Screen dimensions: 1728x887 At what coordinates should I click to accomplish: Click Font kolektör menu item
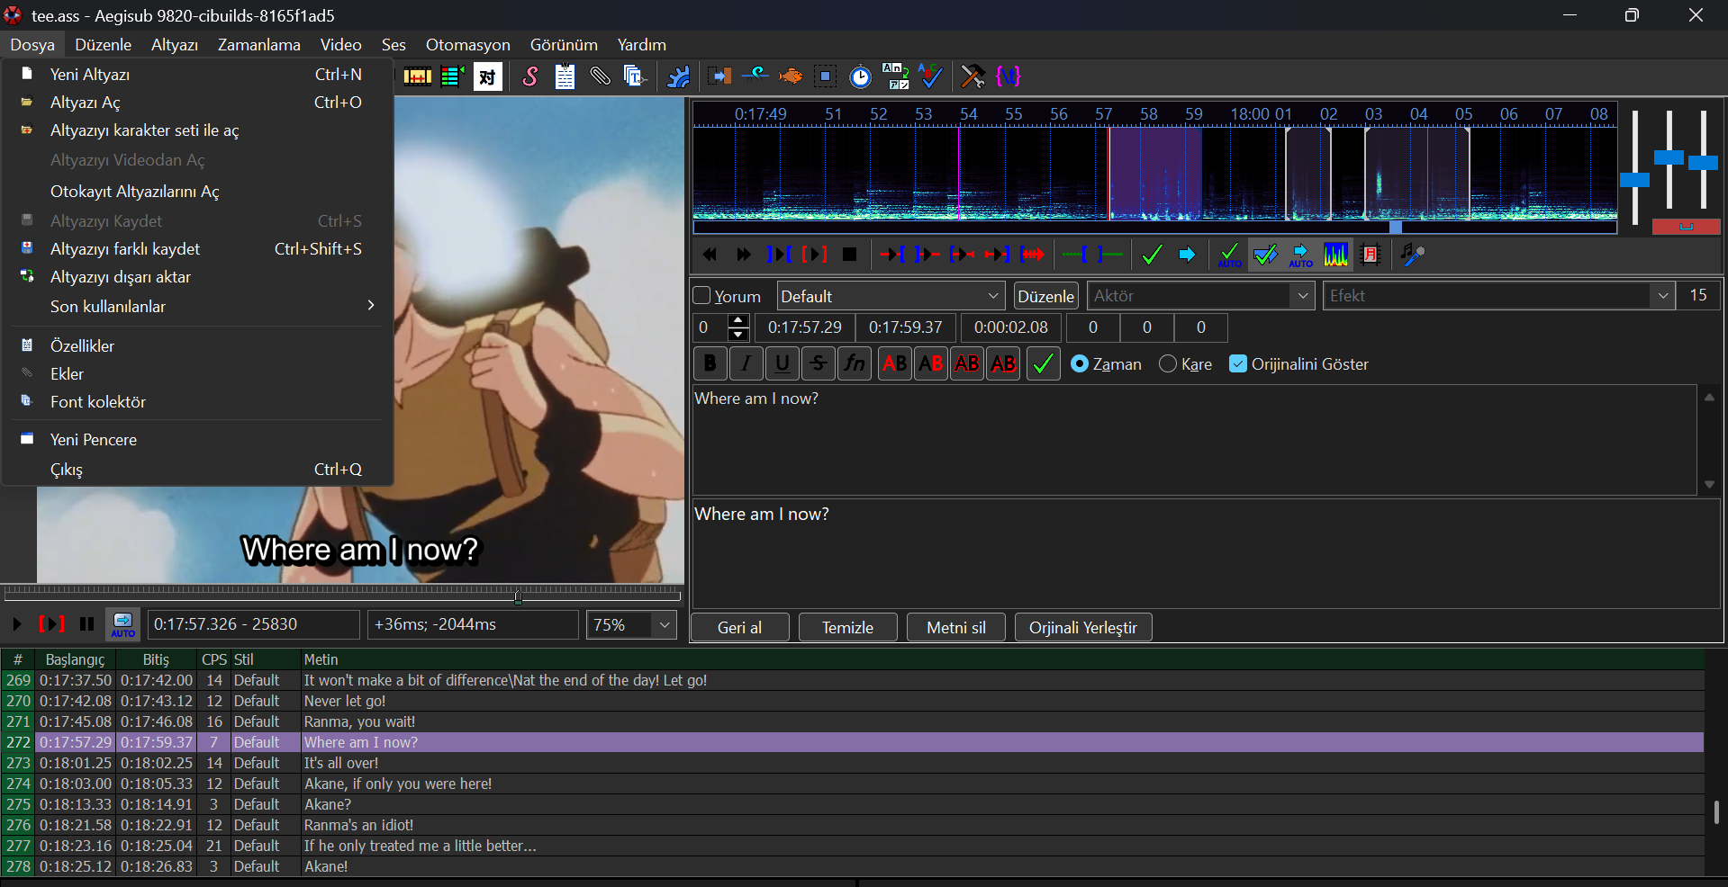click(198, 401)
